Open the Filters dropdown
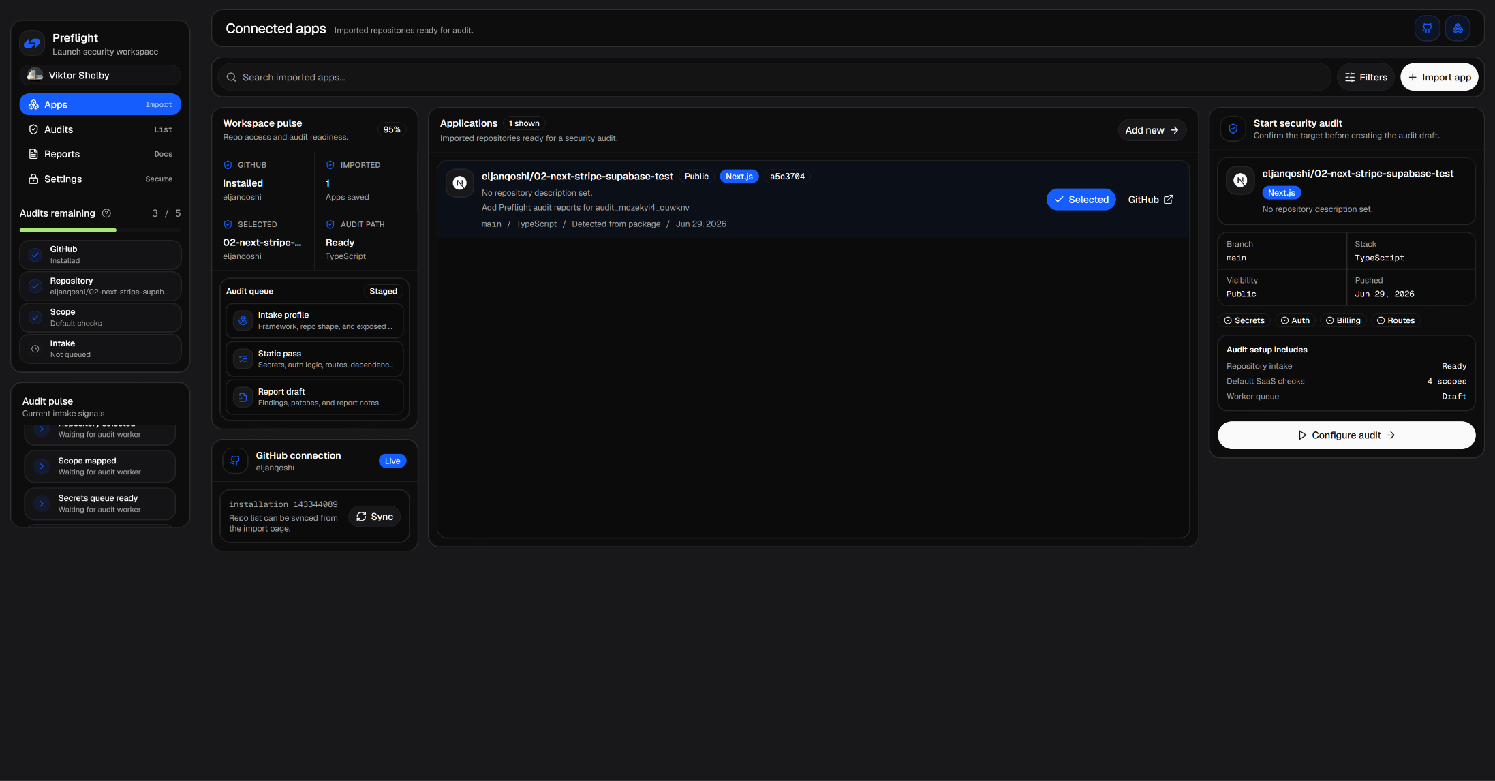Image resolution: width=1495 pixels, height=781 pixels. [1366, 77]
